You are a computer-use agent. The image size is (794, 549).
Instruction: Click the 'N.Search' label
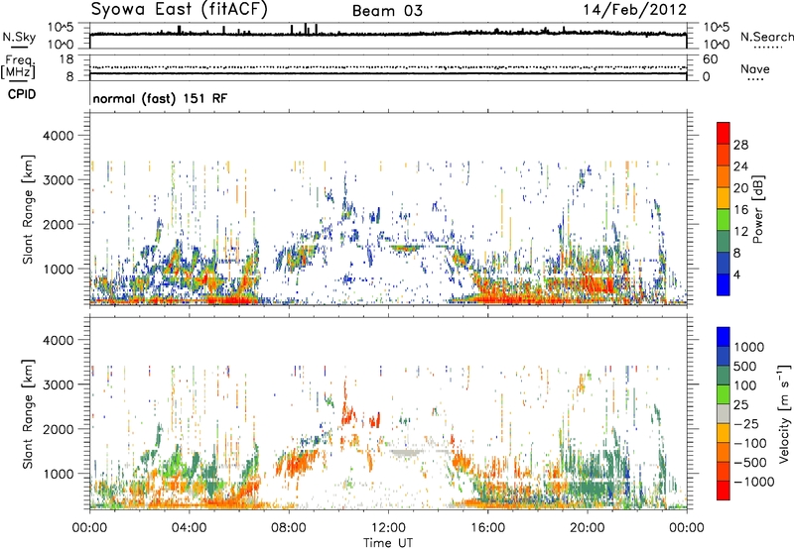coord(767,37)
